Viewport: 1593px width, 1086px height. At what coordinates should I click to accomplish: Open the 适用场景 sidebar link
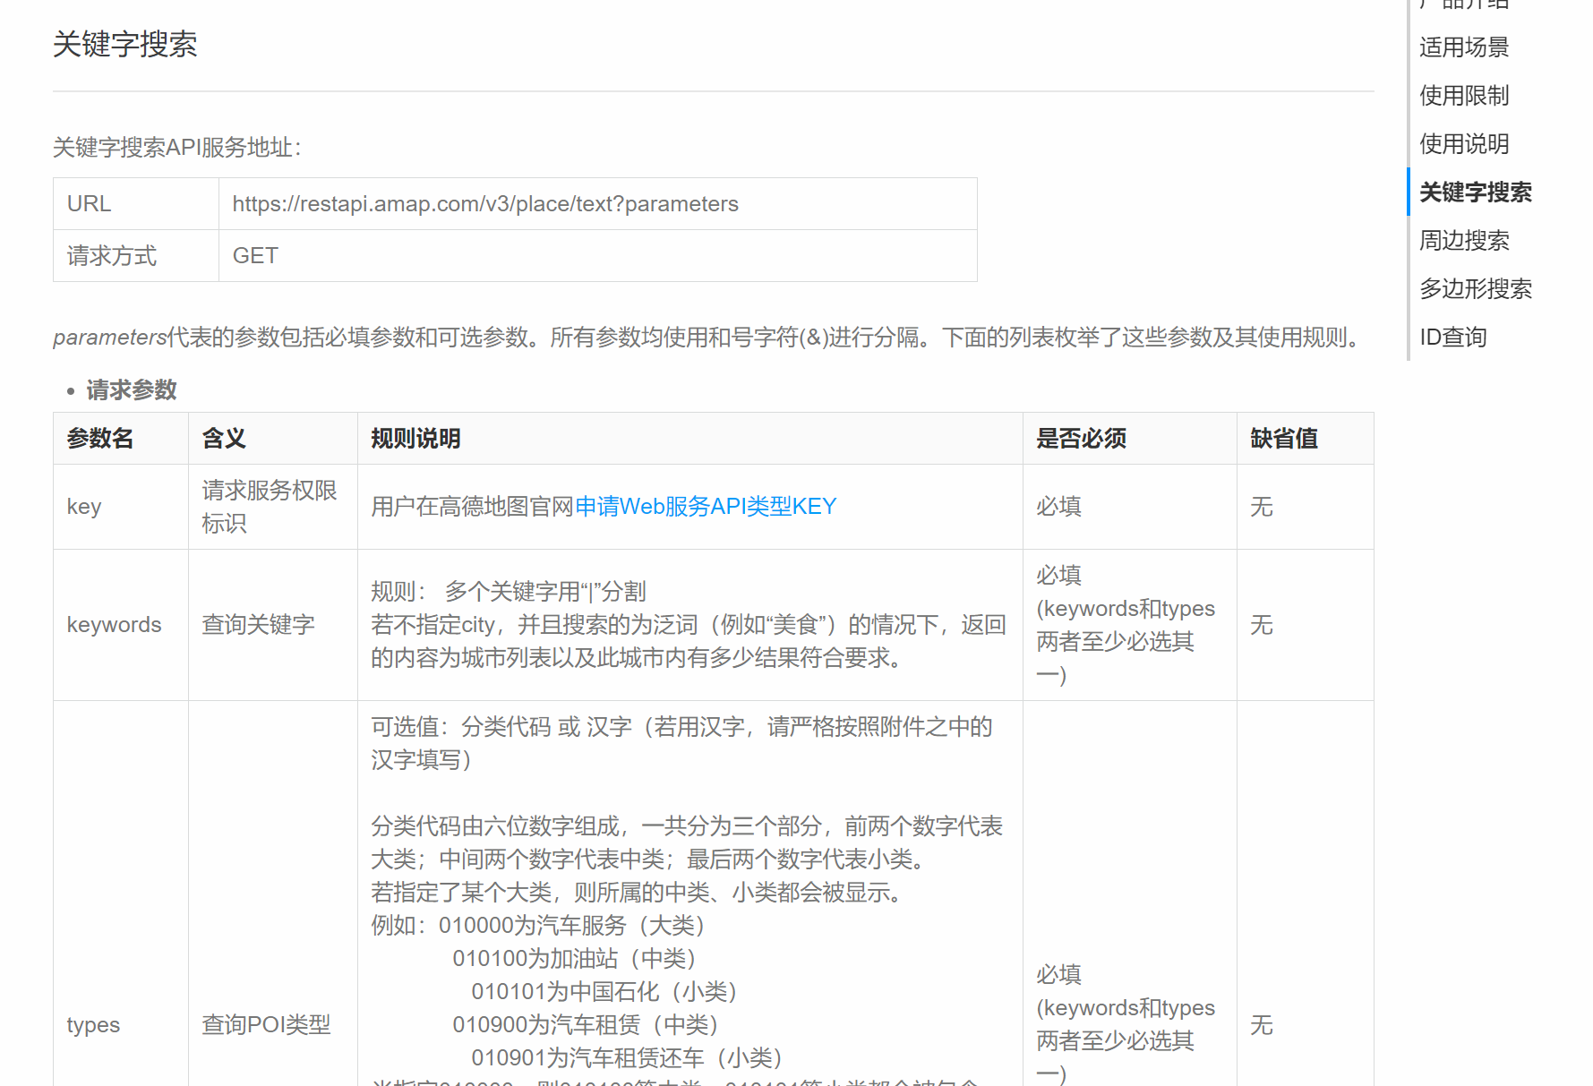pos(1464,47)
